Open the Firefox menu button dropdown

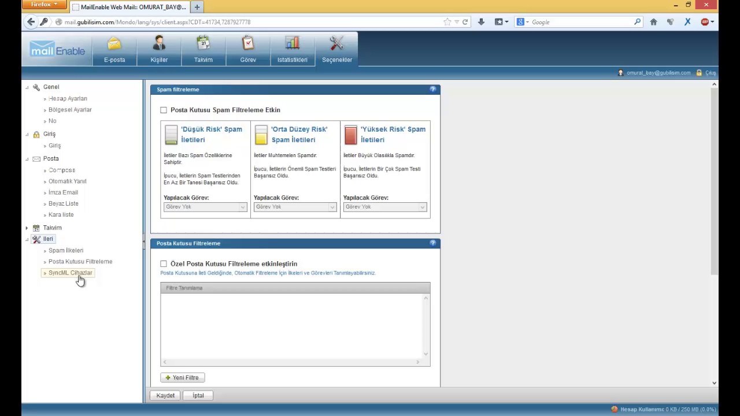click(44, 5)
